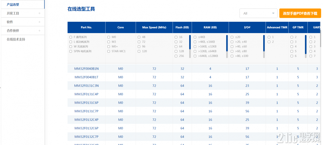Click the Core column header

121,27
